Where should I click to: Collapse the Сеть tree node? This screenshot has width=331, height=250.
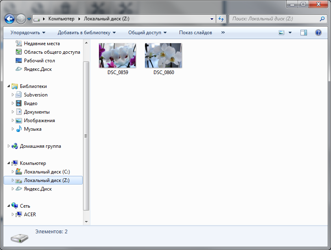click(9, 206)
